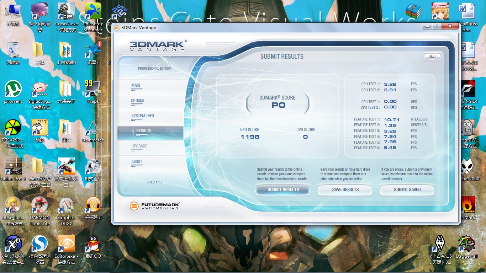Open the OPTIONS section
This screenshot has width=486, height=273.
coord(138,101)
